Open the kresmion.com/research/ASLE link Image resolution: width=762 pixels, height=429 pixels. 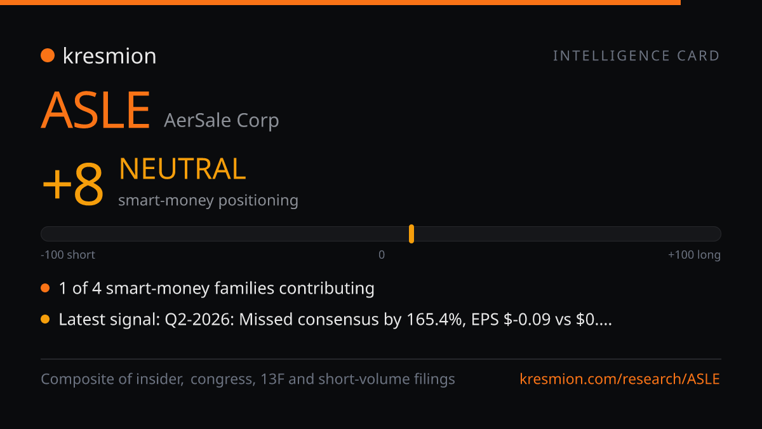[620, 379]
